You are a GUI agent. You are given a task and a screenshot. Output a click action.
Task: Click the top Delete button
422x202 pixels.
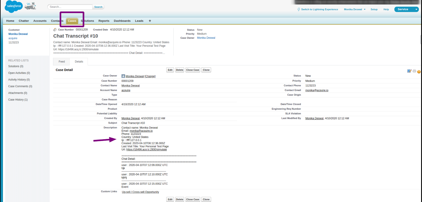point(180,70)
